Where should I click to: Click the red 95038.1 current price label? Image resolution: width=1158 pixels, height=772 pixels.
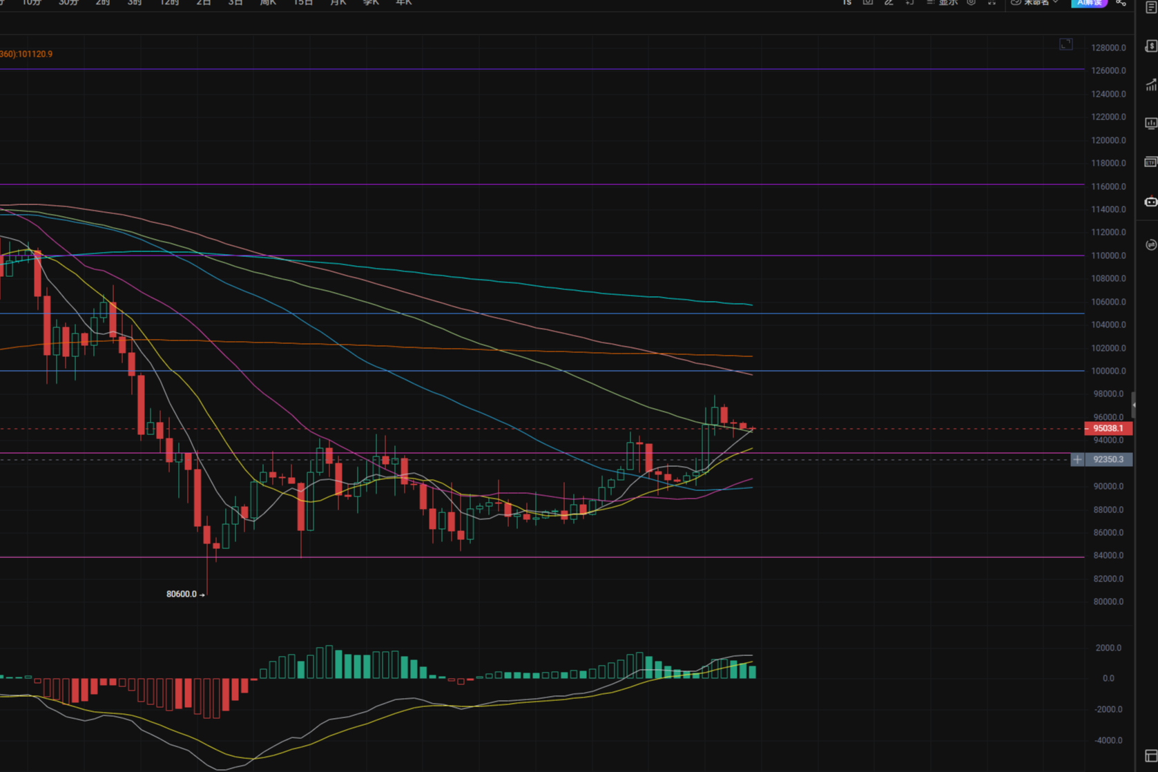tap(1108, 428)
